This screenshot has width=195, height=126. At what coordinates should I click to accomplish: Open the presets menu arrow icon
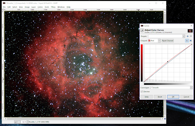(x=191, y=36)
